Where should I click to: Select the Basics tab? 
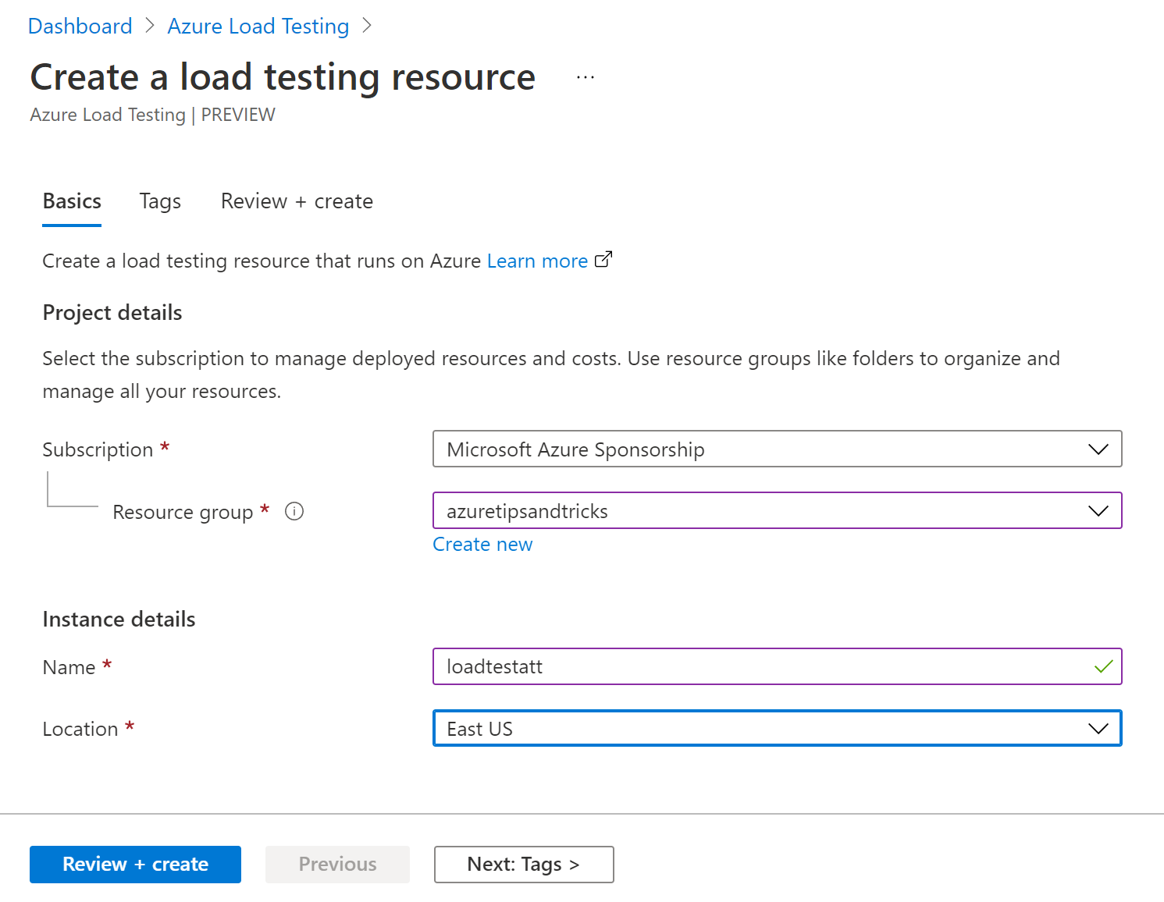72,201
